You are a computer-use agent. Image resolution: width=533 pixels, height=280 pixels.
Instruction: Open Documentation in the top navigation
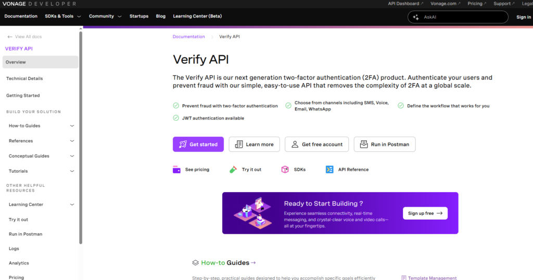pyautogui.click(x=21, y=16)
